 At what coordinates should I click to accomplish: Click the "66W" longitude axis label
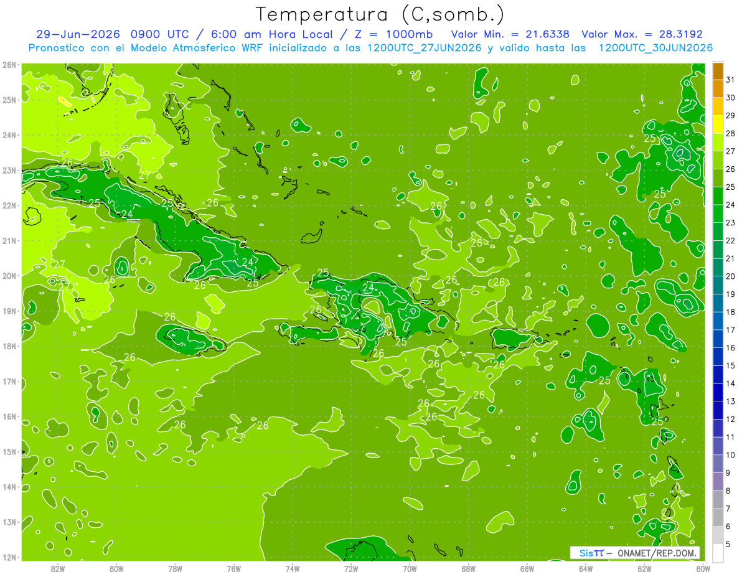click(527, 568)
